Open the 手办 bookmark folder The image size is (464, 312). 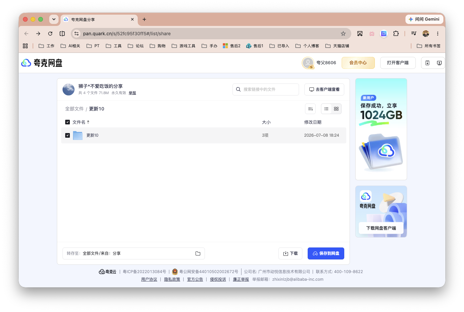(x=210, y=46)
